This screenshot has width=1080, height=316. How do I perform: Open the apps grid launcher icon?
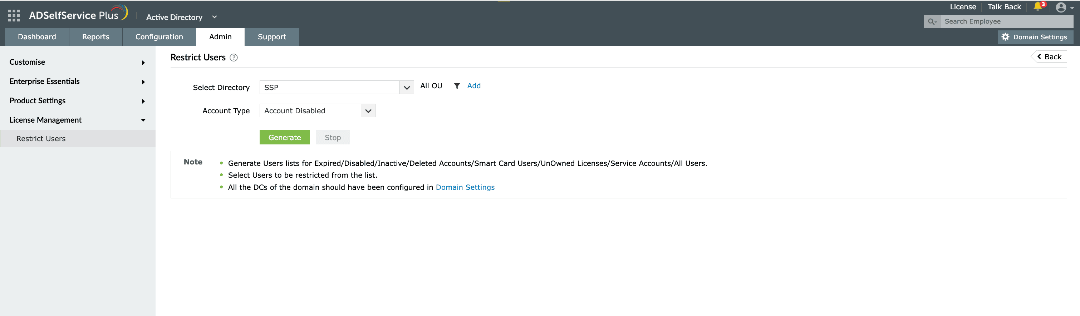click(14, 15)
